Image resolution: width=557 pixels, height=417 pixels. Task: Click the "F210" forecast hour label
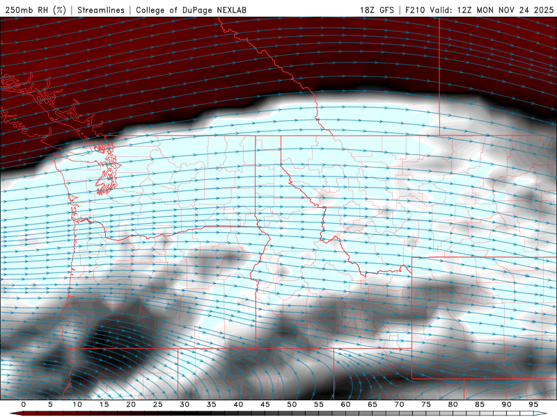pyautogui.click(x=415, y=10)
